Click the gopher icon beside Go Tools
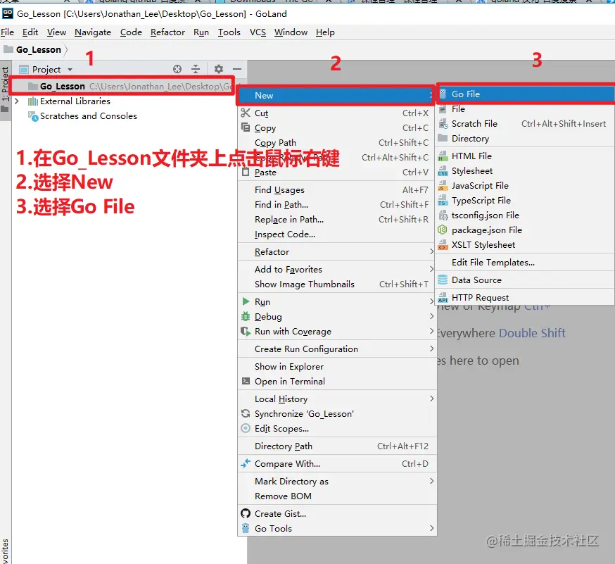This screenshot has width=615, height=564. click(x=246, y=528)
